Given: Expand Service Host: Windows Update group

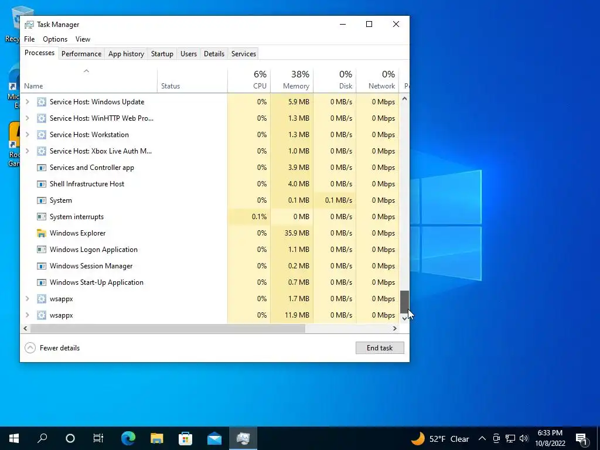Looking at the screenshot, I should click(27, 102).
